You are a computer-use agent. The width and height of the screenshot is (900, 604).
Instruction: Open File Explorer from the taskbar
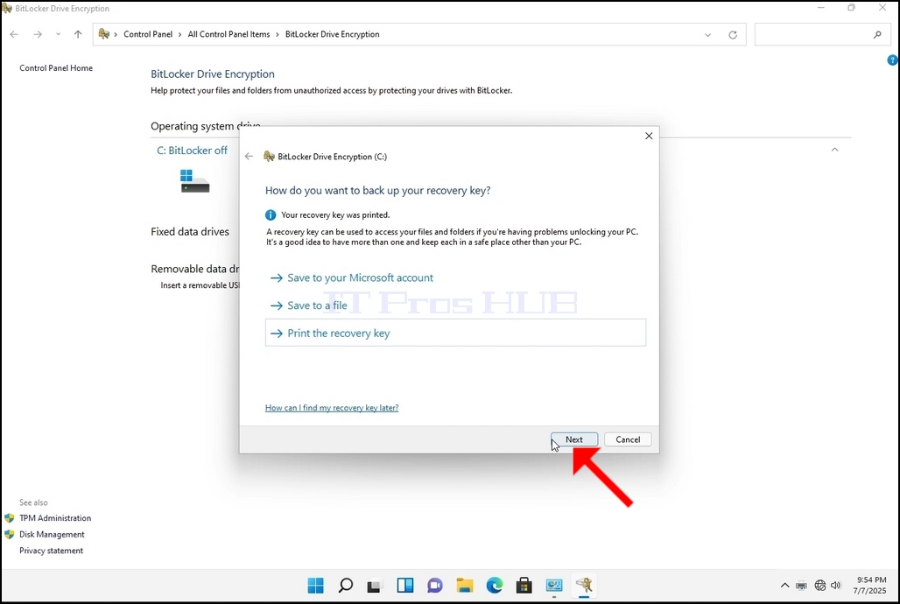(x=465, y=586)
